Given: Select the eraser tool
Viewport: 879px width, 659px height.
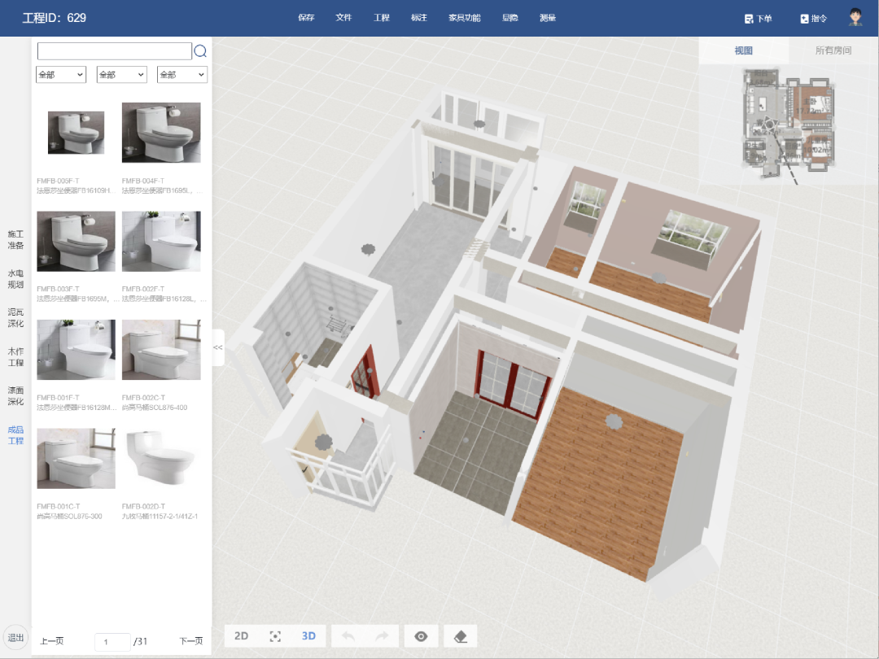Looking at the screenshot, I should [x=460, y=636].
